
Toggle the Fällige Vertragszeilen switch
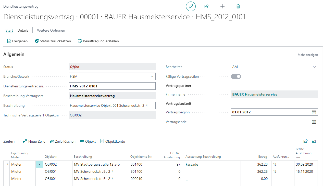(236, 76)
